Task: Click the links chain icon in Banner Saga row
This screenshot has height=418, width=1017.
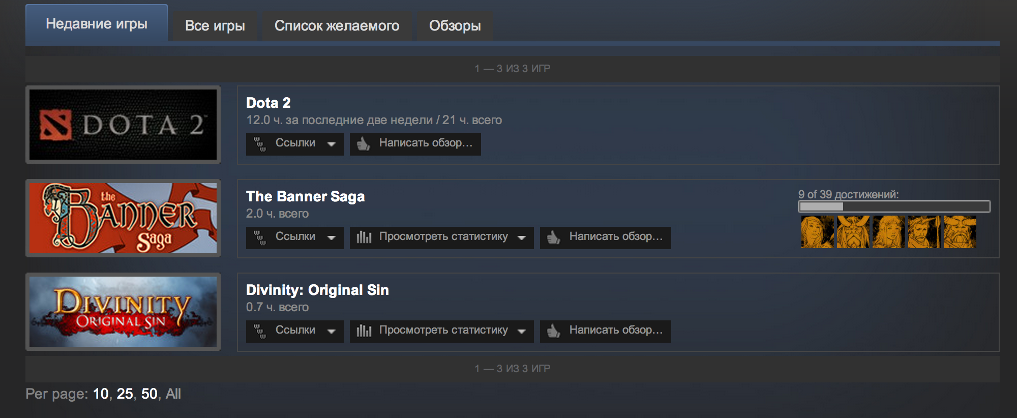Action: 260,238
